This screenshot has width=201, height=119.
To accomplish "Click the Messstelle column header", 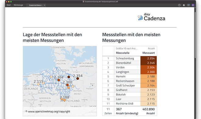I will tap(123, 53).
